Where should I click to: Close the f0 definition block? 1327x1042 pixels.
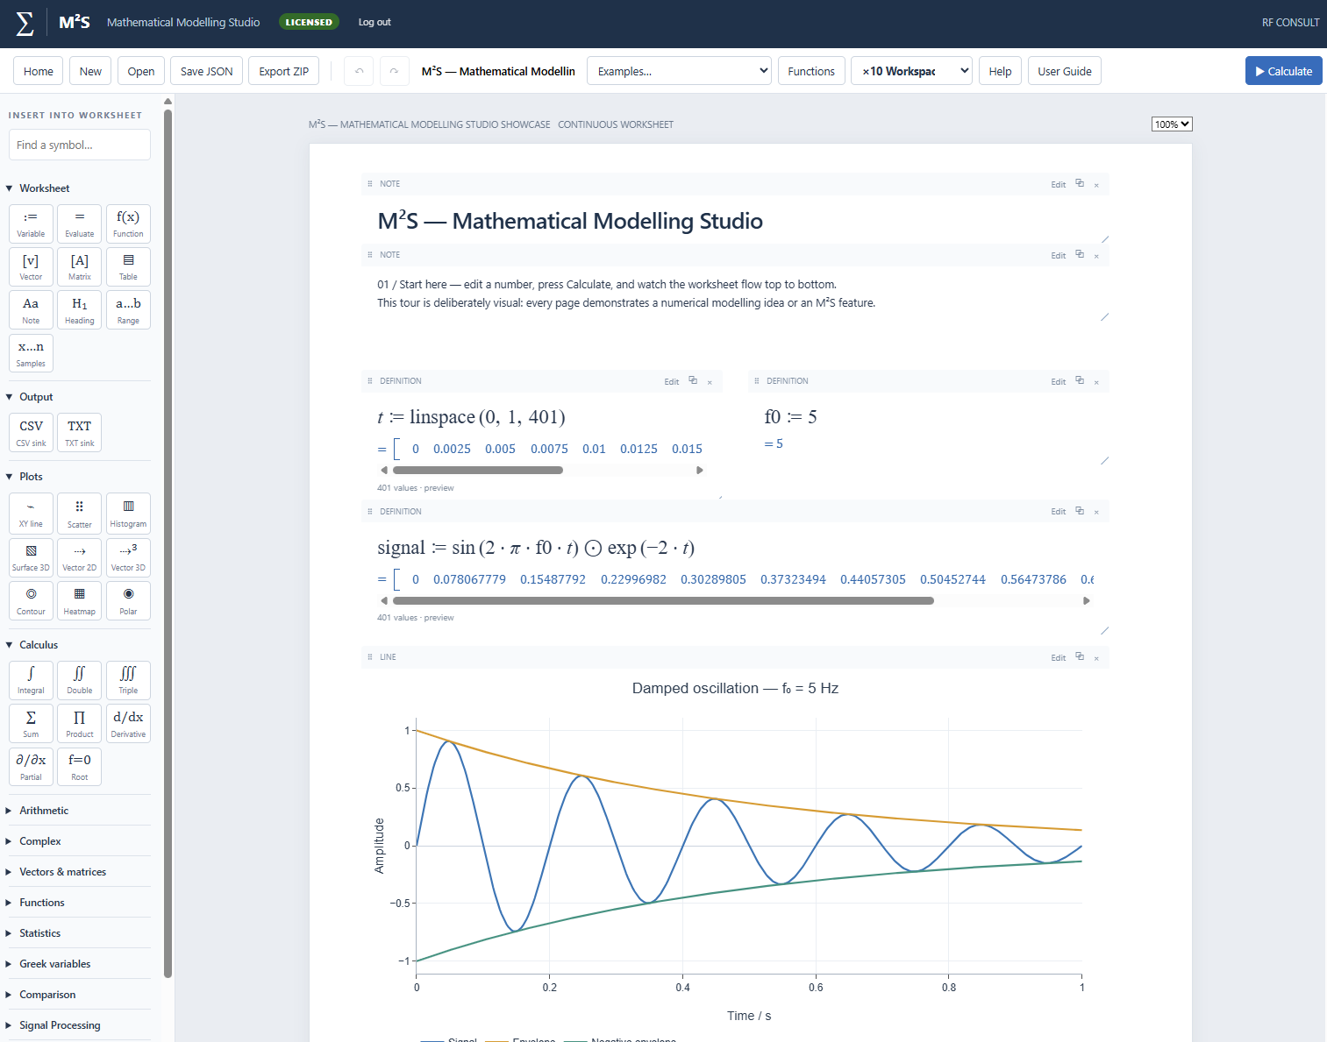click(1096, 382)
